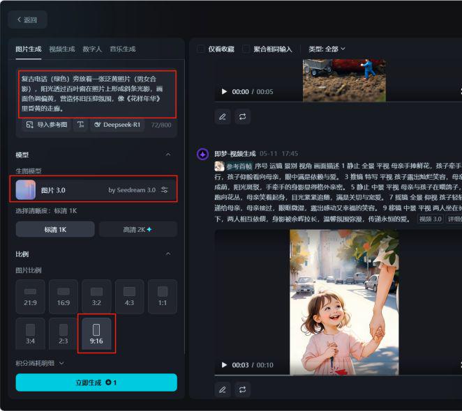462x411 pixels.
Task: Select the 4:3 aspect ratio
Action: click(x=129, y=297)
